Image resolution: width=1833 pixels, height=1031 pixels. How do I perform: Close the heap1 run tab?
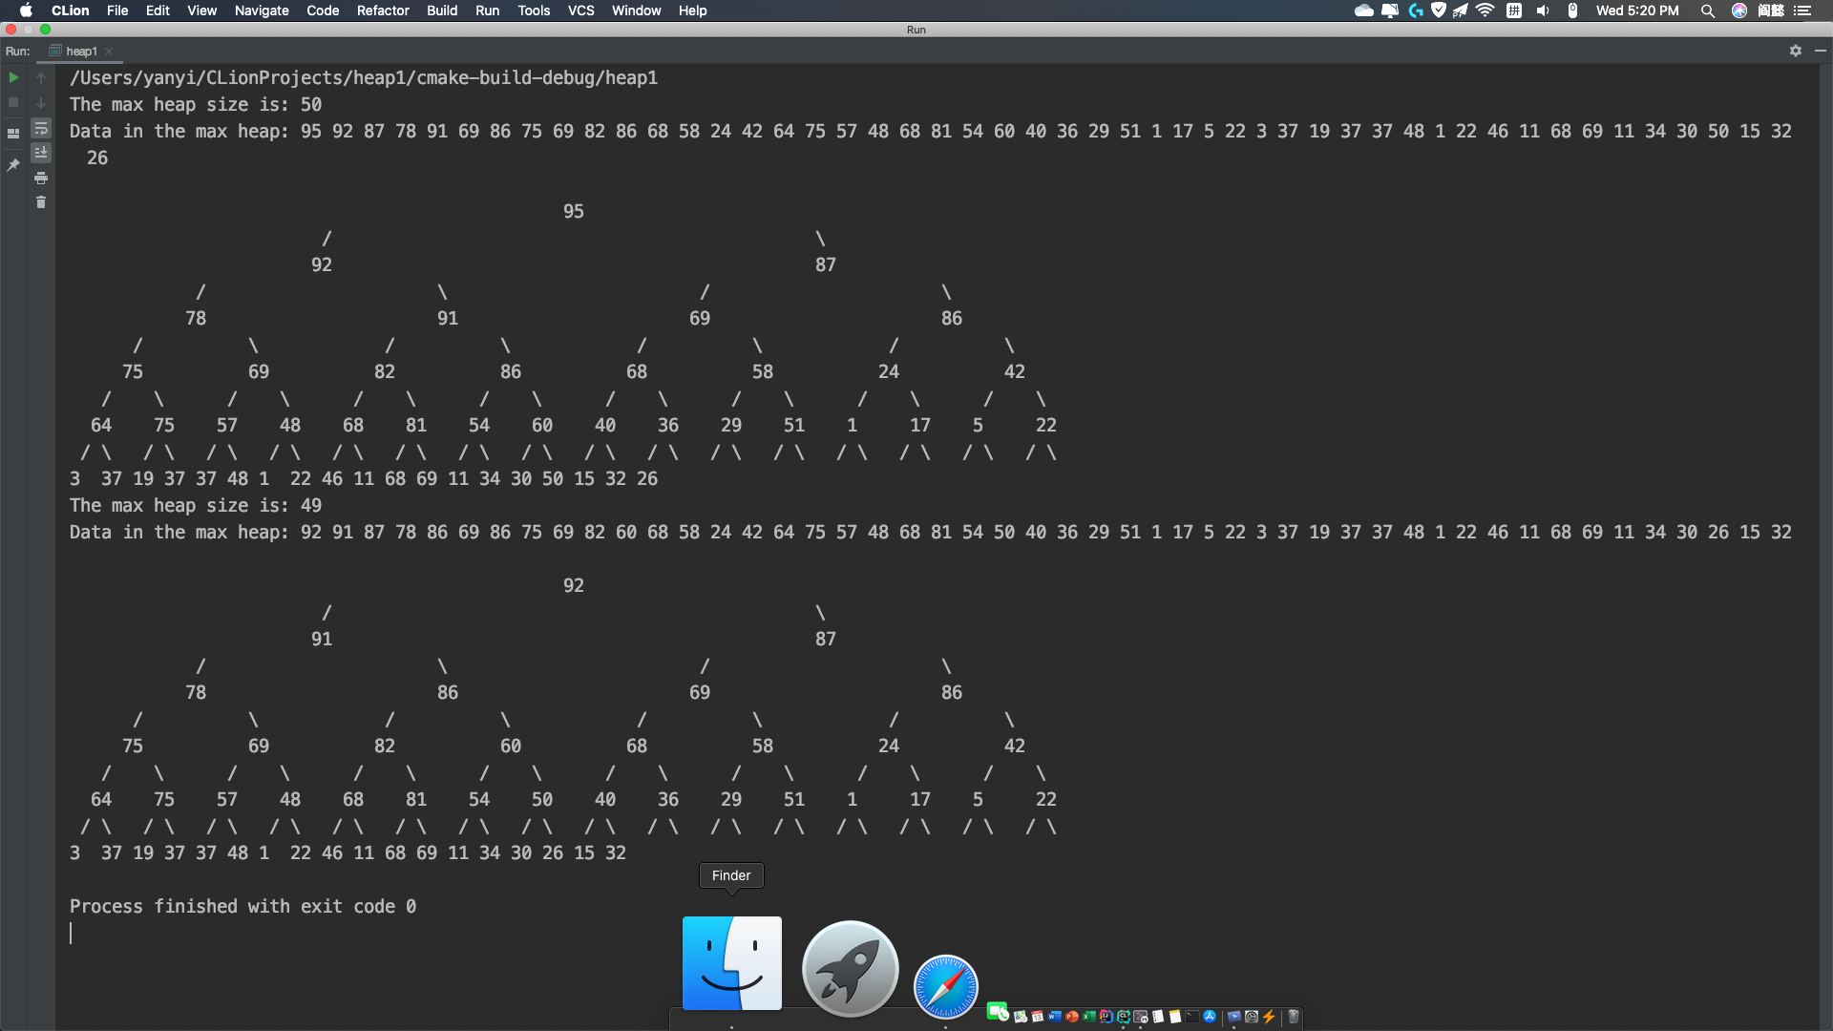tap(109, 52)
